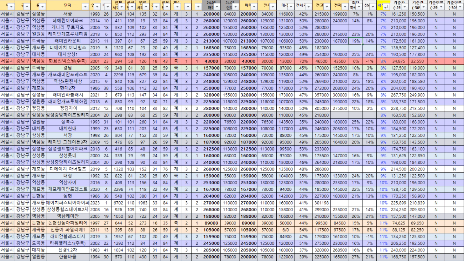Viewport: 464px width, 261px height.
Task: Click the 래미안 그레이튼3차 cell
Action: [67, 142]
